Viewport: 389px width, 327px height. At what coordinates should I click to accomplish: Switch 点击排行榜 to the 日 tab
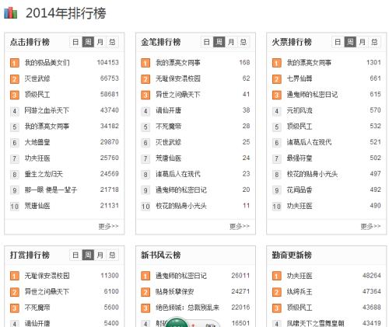[x=75, y=42]
